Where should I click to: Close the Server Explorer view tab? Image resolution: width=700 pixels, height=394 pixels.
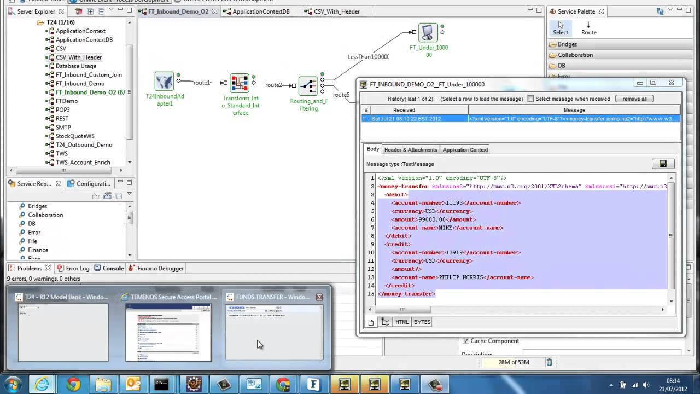61,11
